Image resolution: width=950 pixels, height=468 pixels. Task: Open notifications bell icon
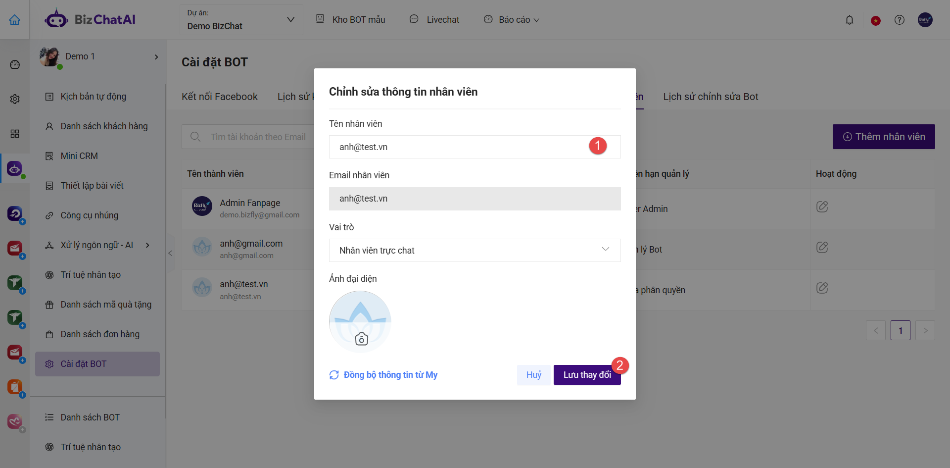849,20
